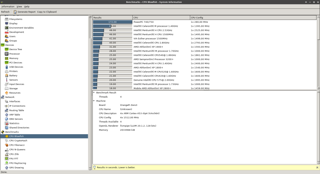The image size is (320, 174).
Task: Select the Battery icon in sidebar
Action: coord(7,76)
